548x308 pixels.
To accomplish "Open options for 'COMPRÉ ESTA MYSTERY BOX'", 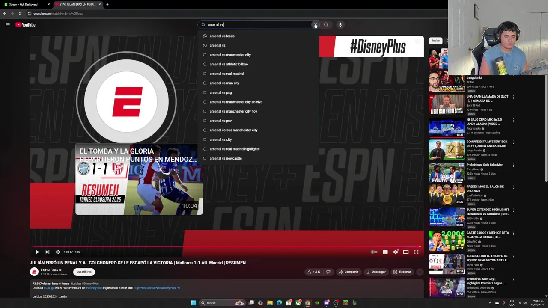I will coord(513,142).
